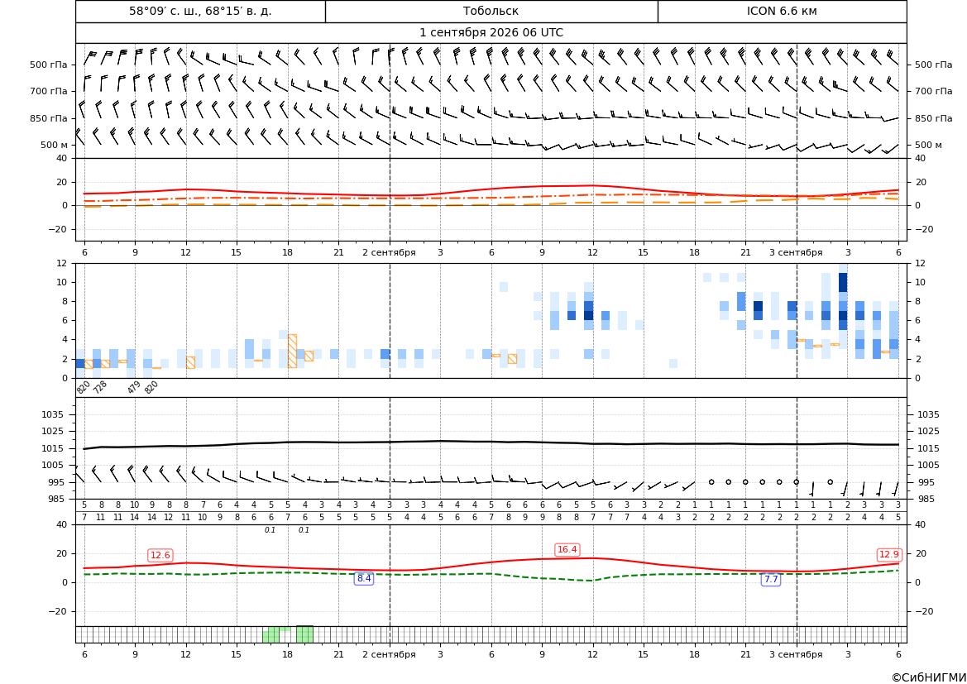This screenshot has width=967, height=684.
Task: Click the first calm wind circle symbol
Action: tap(711, 481)
